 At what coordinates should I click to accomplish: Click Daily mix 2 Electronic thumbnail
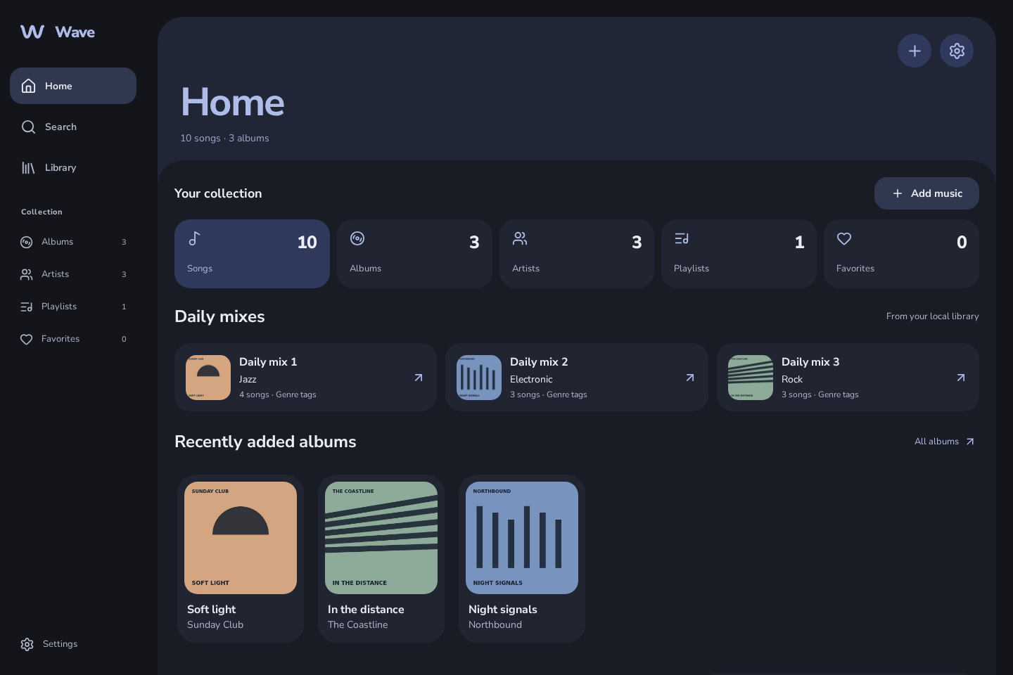(x=479, y=378)
